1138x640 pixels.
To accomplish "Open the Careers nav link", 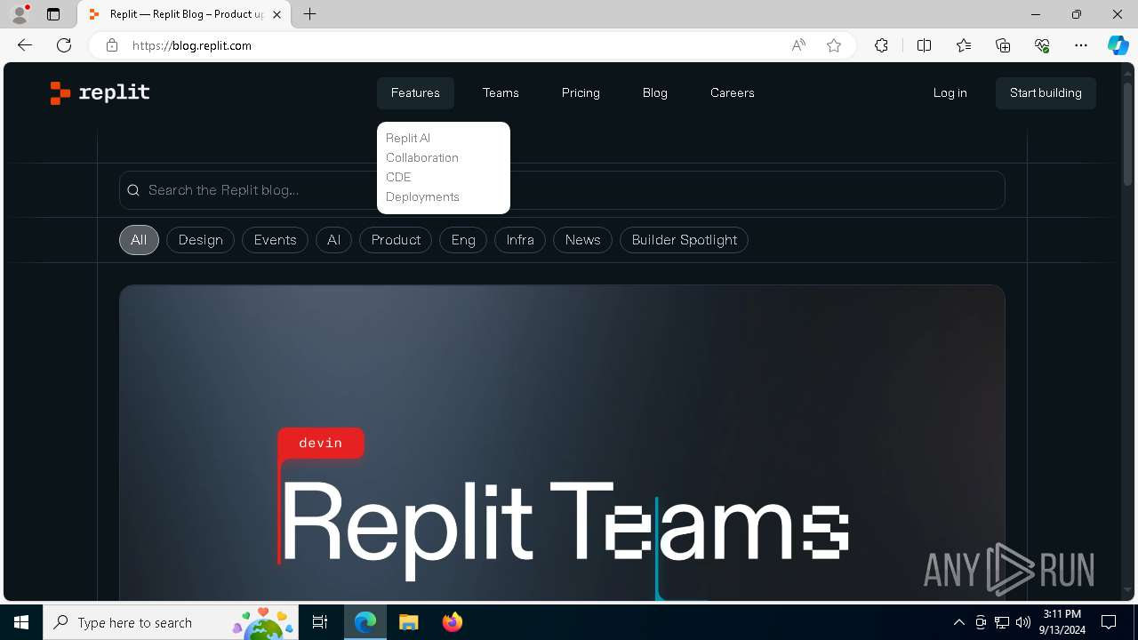I will (x=733, y=92).
